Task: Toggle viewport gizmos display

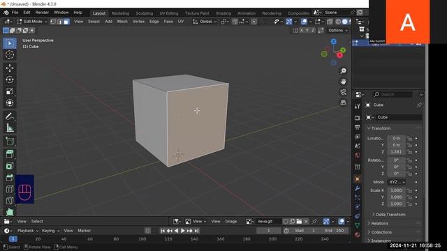Action: 288,22
